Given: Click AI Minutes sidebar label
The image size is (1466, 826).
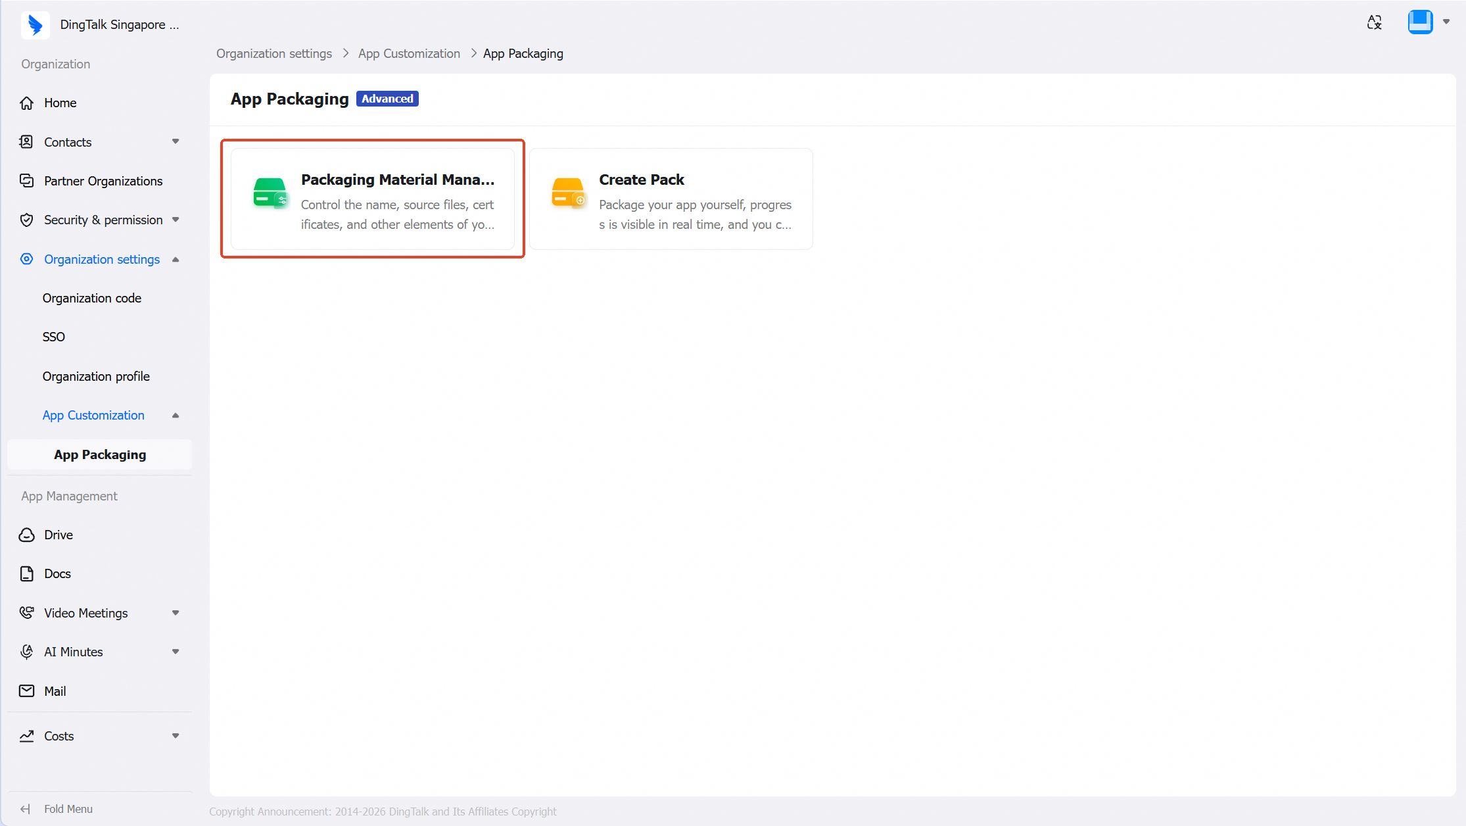Looking at the screenshot, I should tap(74, 652).
